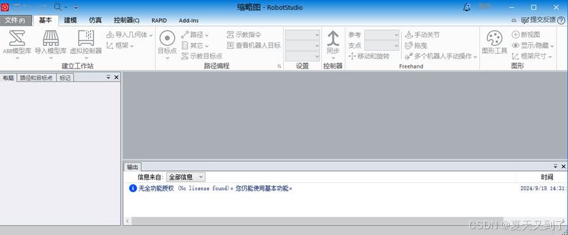
Task: Open the 文件(F) file menu
Action: [x=16, y=21]
